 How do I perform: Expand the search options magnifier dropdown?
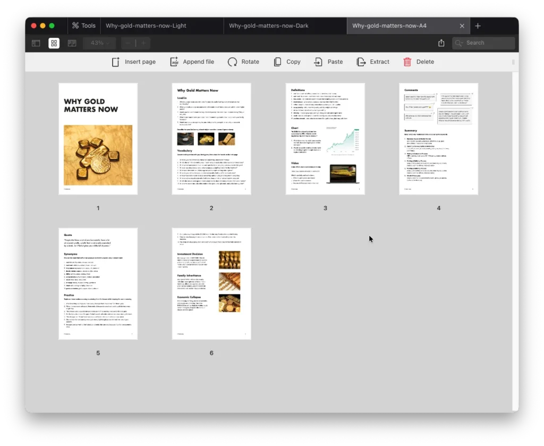[x=460, y=43]
